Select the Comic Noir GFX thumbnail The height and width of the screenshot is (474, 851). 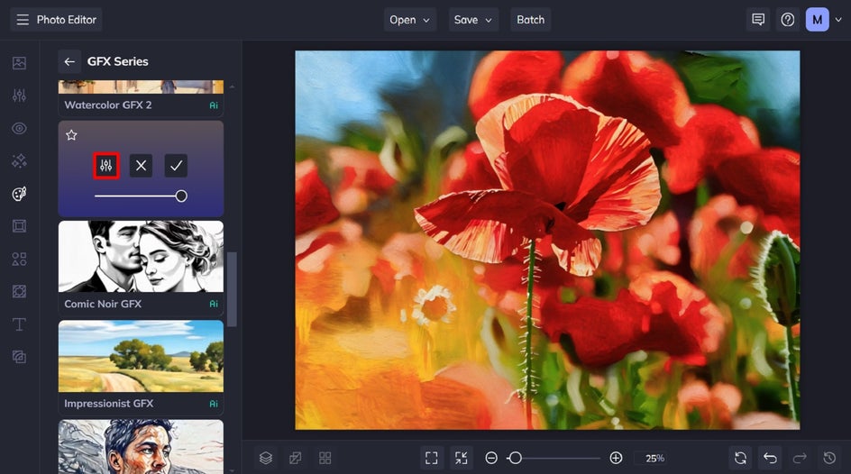141,257
